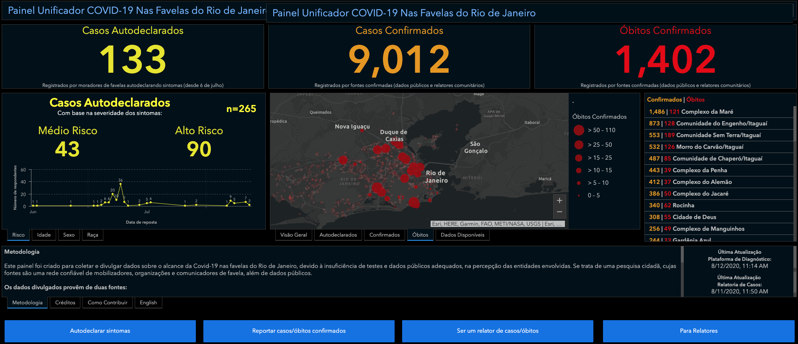Select the Raça tab

pos(92,235)
